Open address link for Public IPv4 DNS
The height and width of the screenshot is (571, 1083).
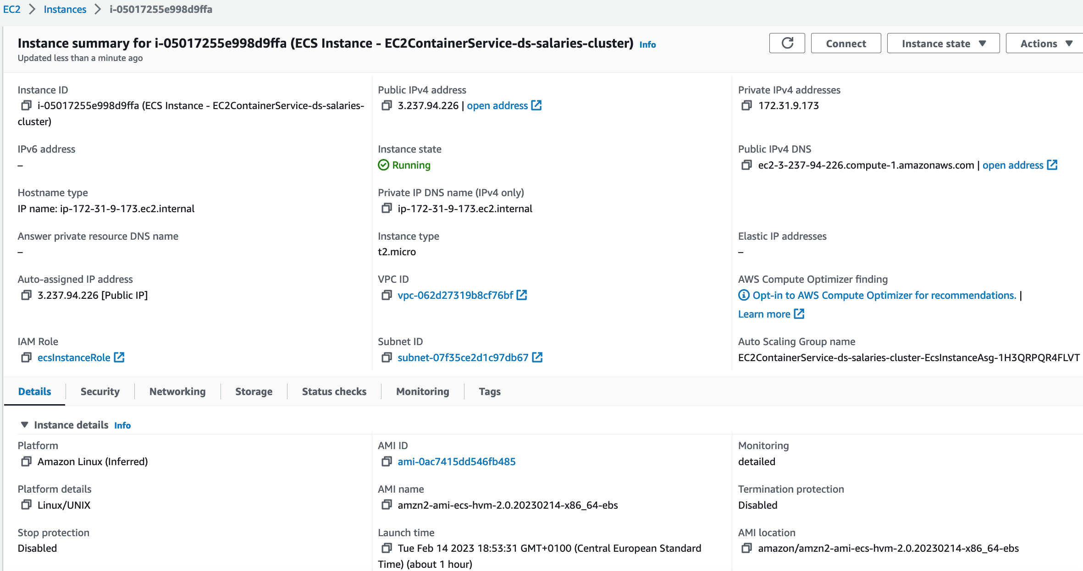(1013, 165)
